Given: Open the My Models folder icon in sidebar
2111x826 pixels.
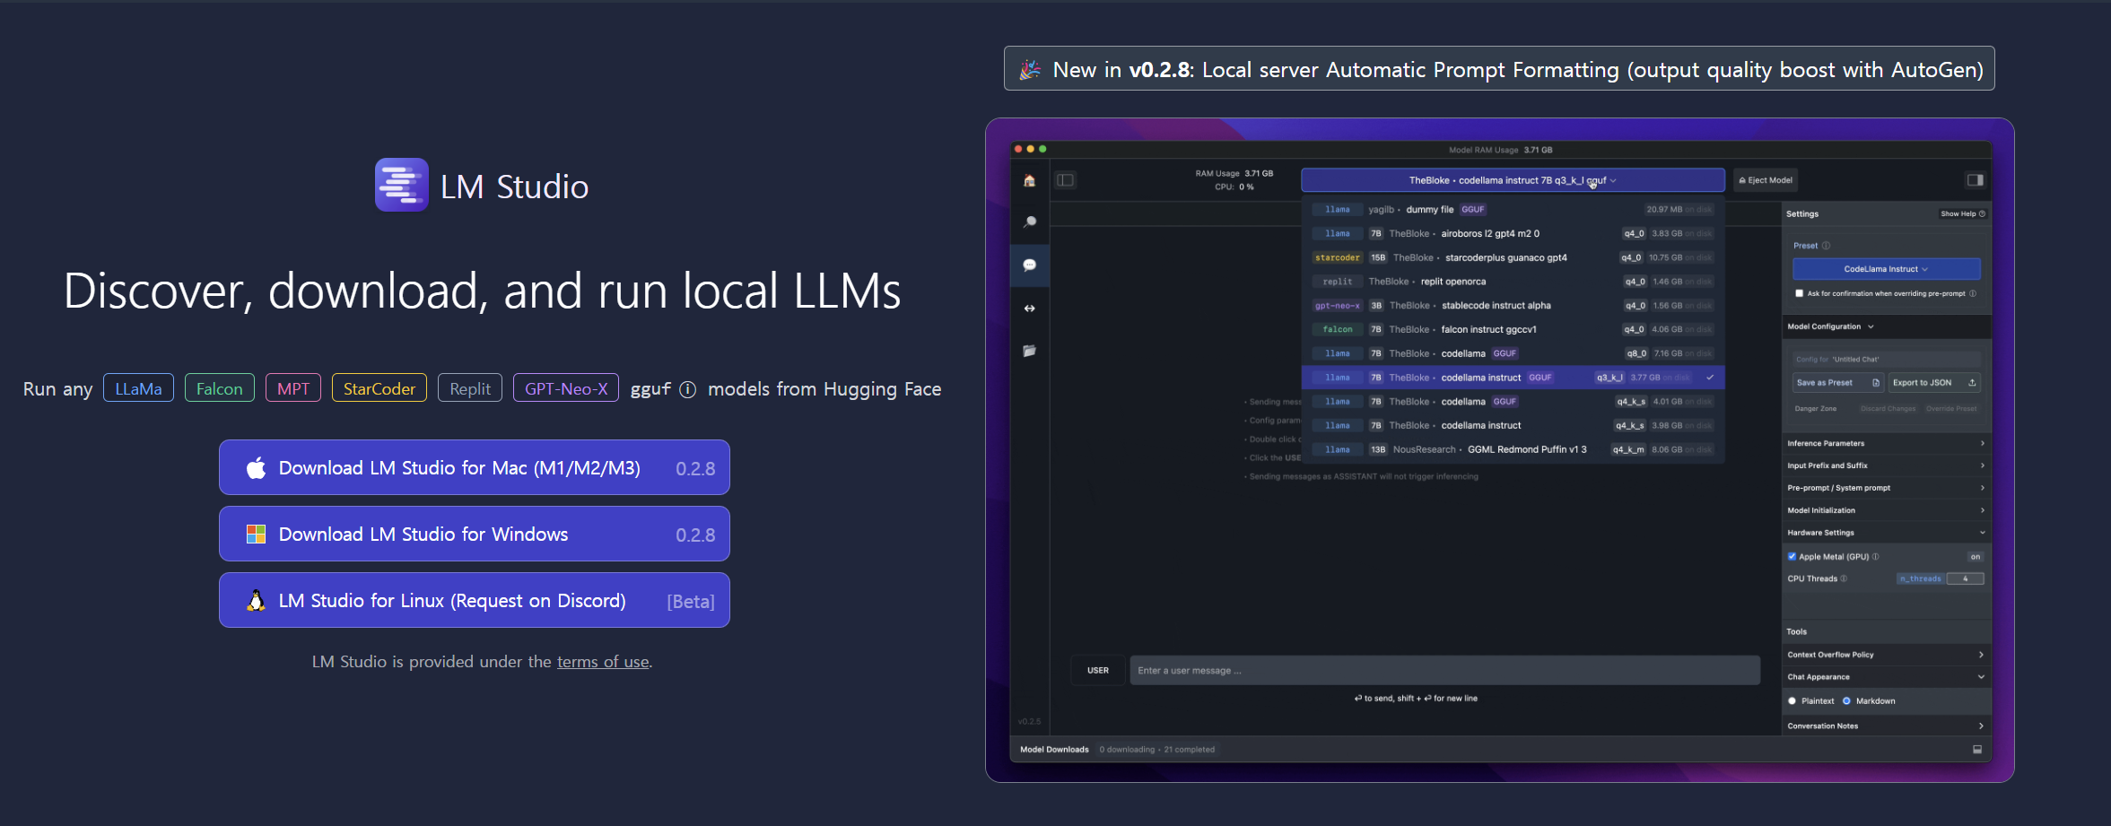Looking at the screenshot, I should click(x=1029, y=351).
